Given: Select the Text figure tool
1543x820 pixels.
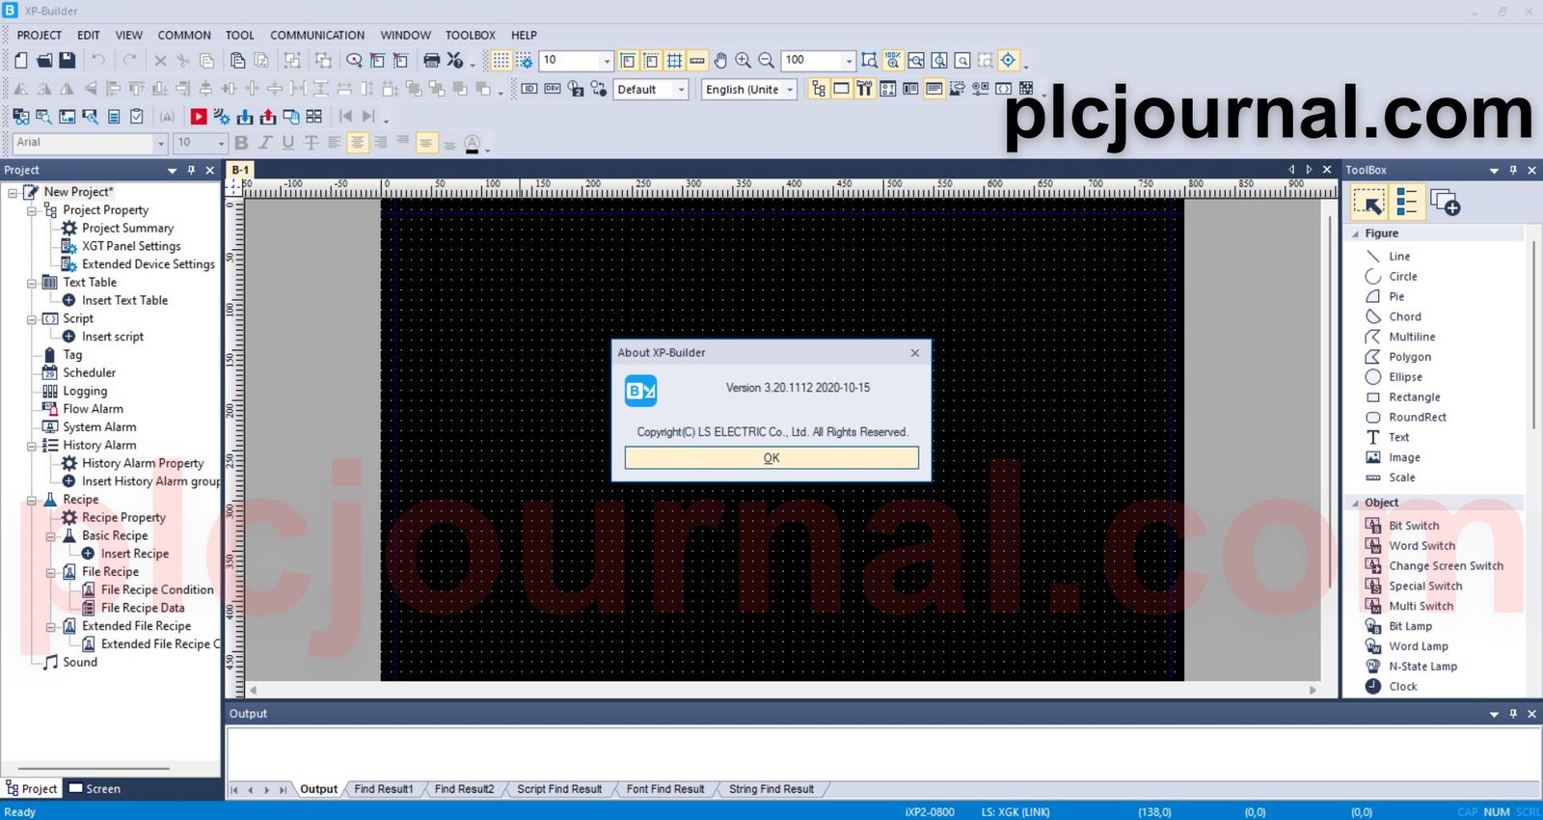Looking at the screenshot, I should (1387, 438).
